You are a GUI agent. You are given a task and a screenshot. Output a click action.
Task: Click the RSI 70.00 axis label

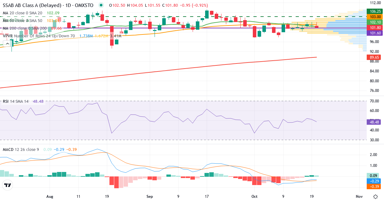(375, 101)
